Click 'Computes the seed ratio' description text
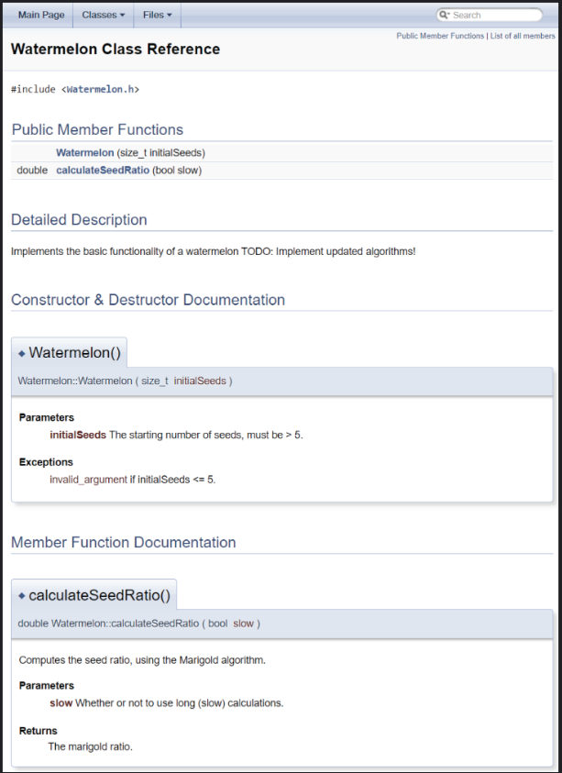 click(142, 660)
